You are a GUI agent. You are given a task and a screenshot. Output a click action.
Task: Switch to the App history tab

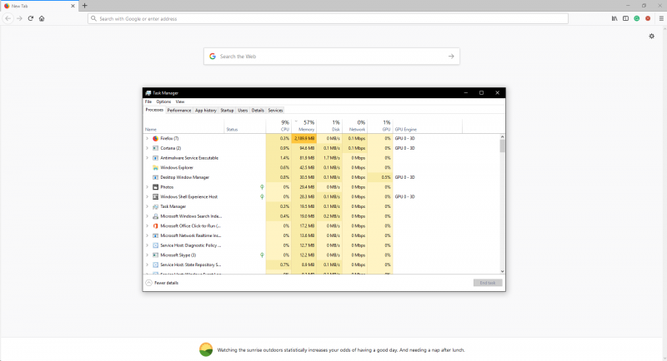pyautogui.click(x=206, y=111)
